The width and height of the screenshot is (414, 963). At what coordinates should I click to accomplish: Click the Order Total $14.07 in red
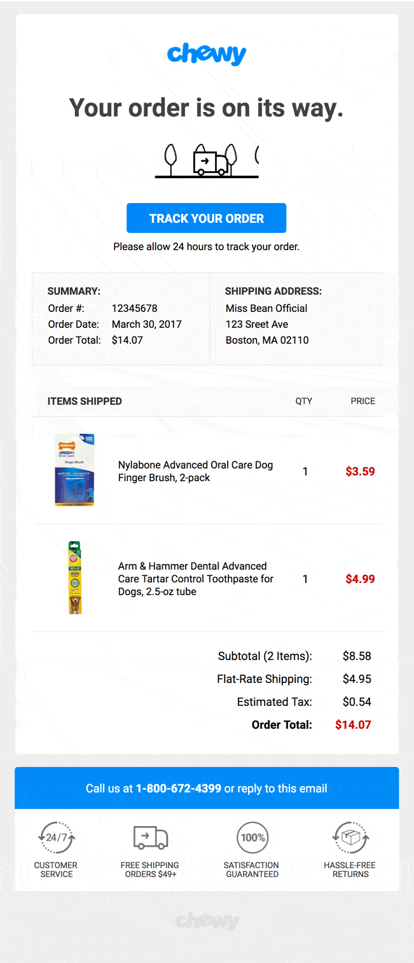click(x=352, y=724)
